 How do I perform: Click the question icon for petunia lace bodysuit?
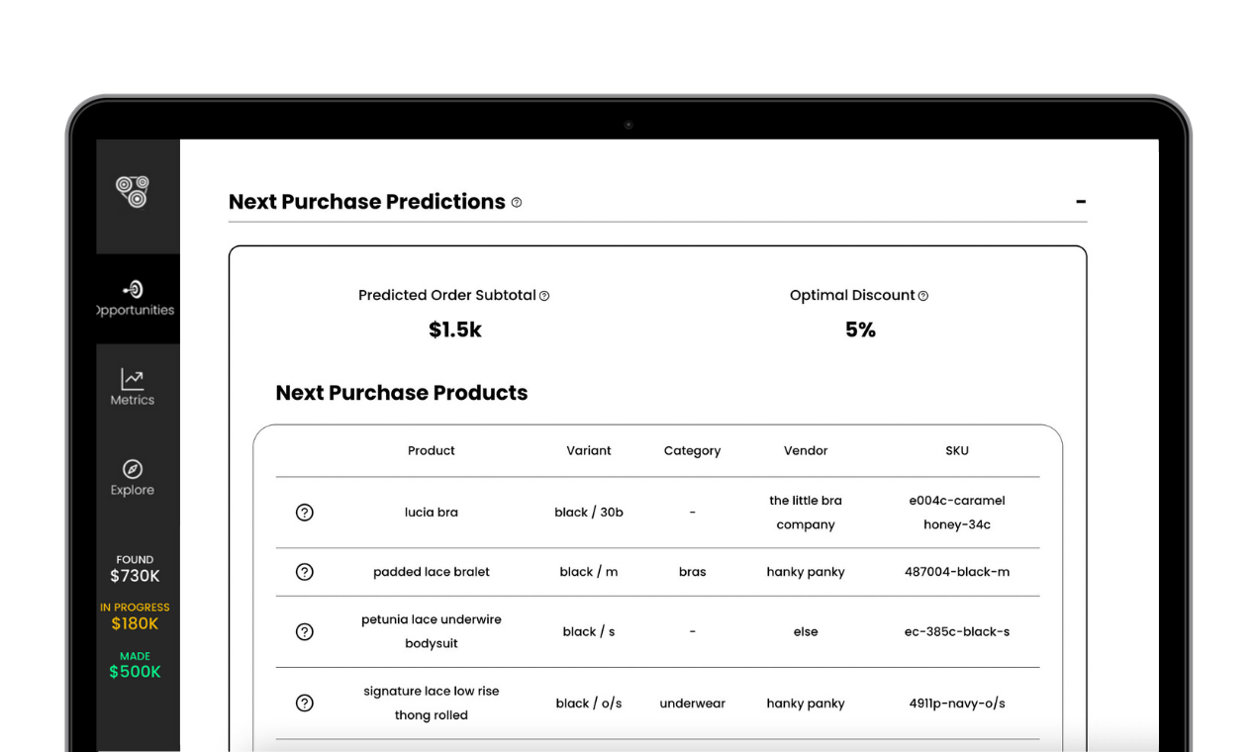coord(305,631)
